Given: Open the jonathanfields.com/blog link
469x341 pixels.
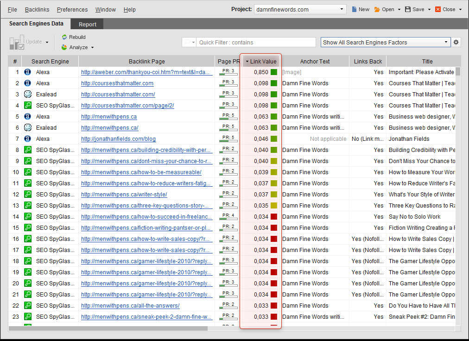Looking at the screenshot, I should point(118,139).
